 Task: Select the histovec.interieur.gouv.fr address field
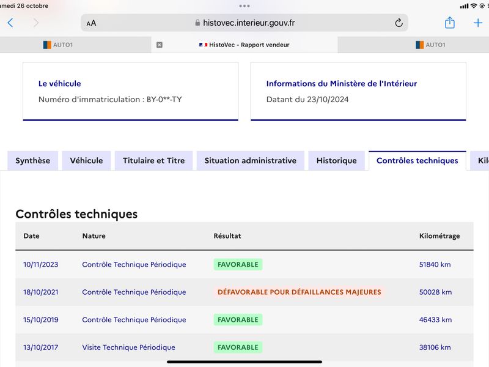244,23
